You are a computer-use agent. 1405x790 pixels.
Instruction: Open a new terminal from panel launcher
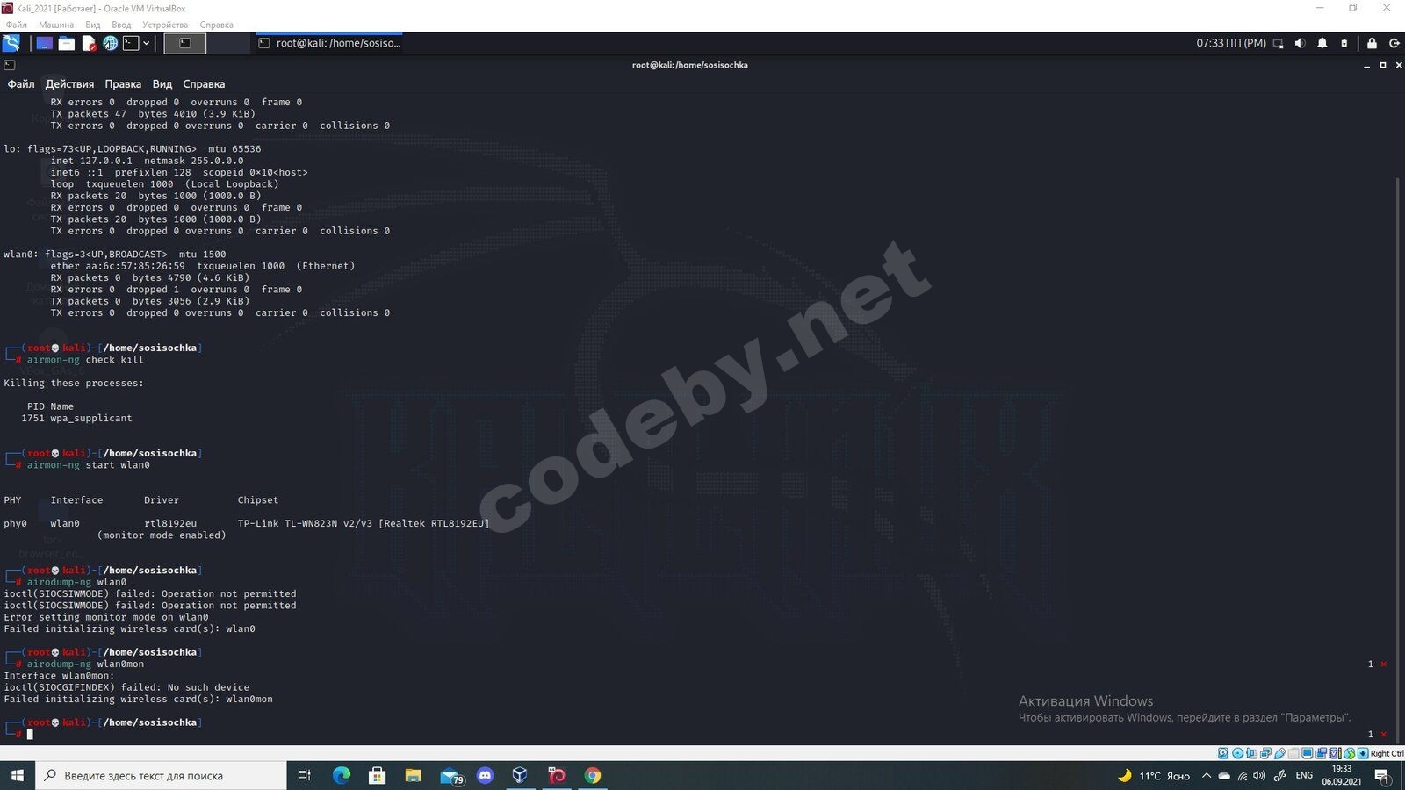131,43
